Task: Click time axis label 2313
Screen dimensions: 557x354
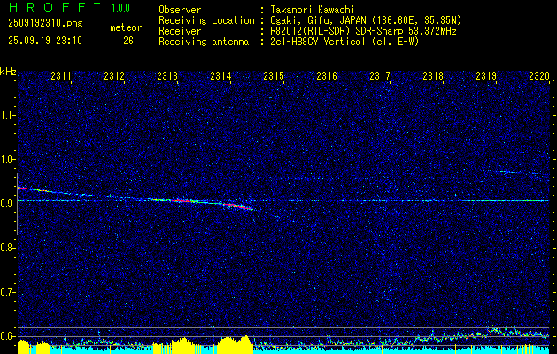Action: pyautogui.click(x=167, y=75)
